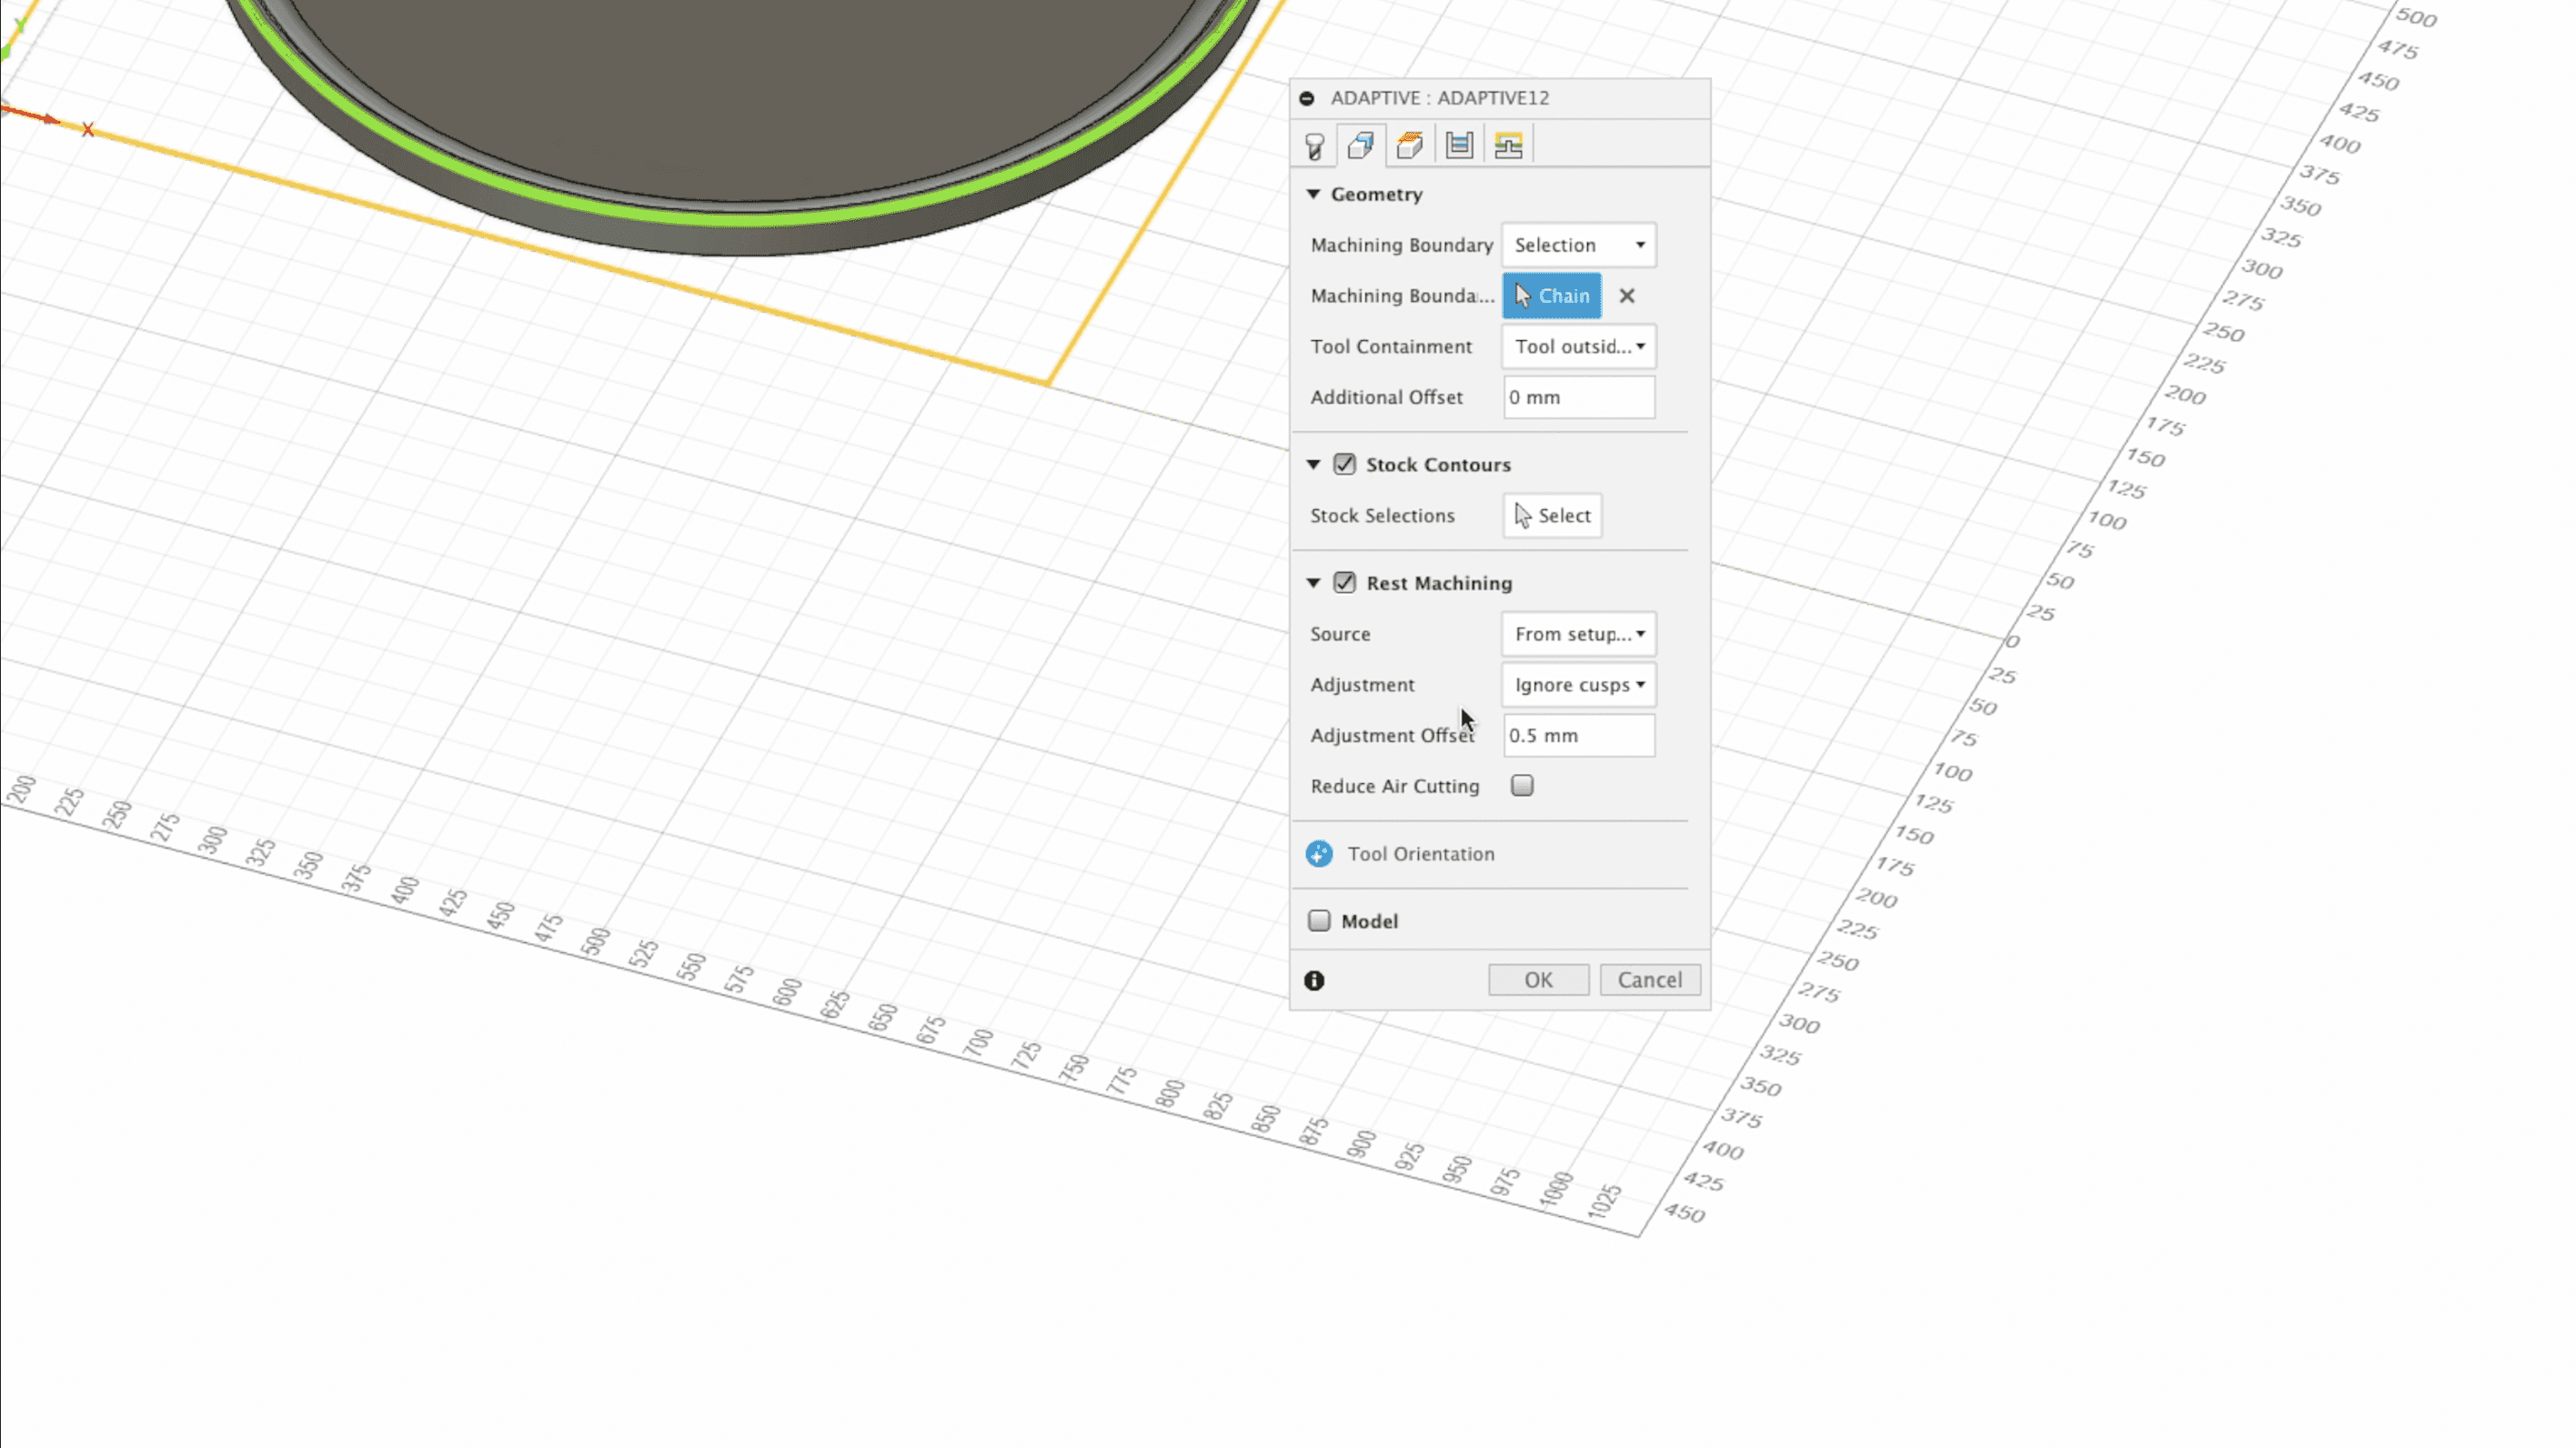
Task: Open the Adjustment dropdown showing Ignore cusps
Action: coord(1578,685)
